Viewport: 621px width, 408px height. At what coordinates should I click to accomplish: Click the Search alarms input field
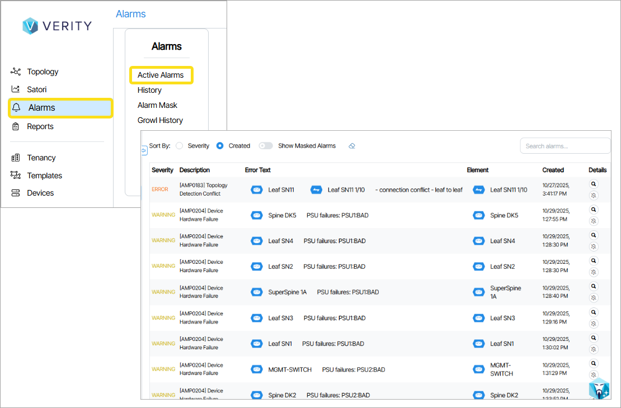pyautogui.click(x=565, y=146)
